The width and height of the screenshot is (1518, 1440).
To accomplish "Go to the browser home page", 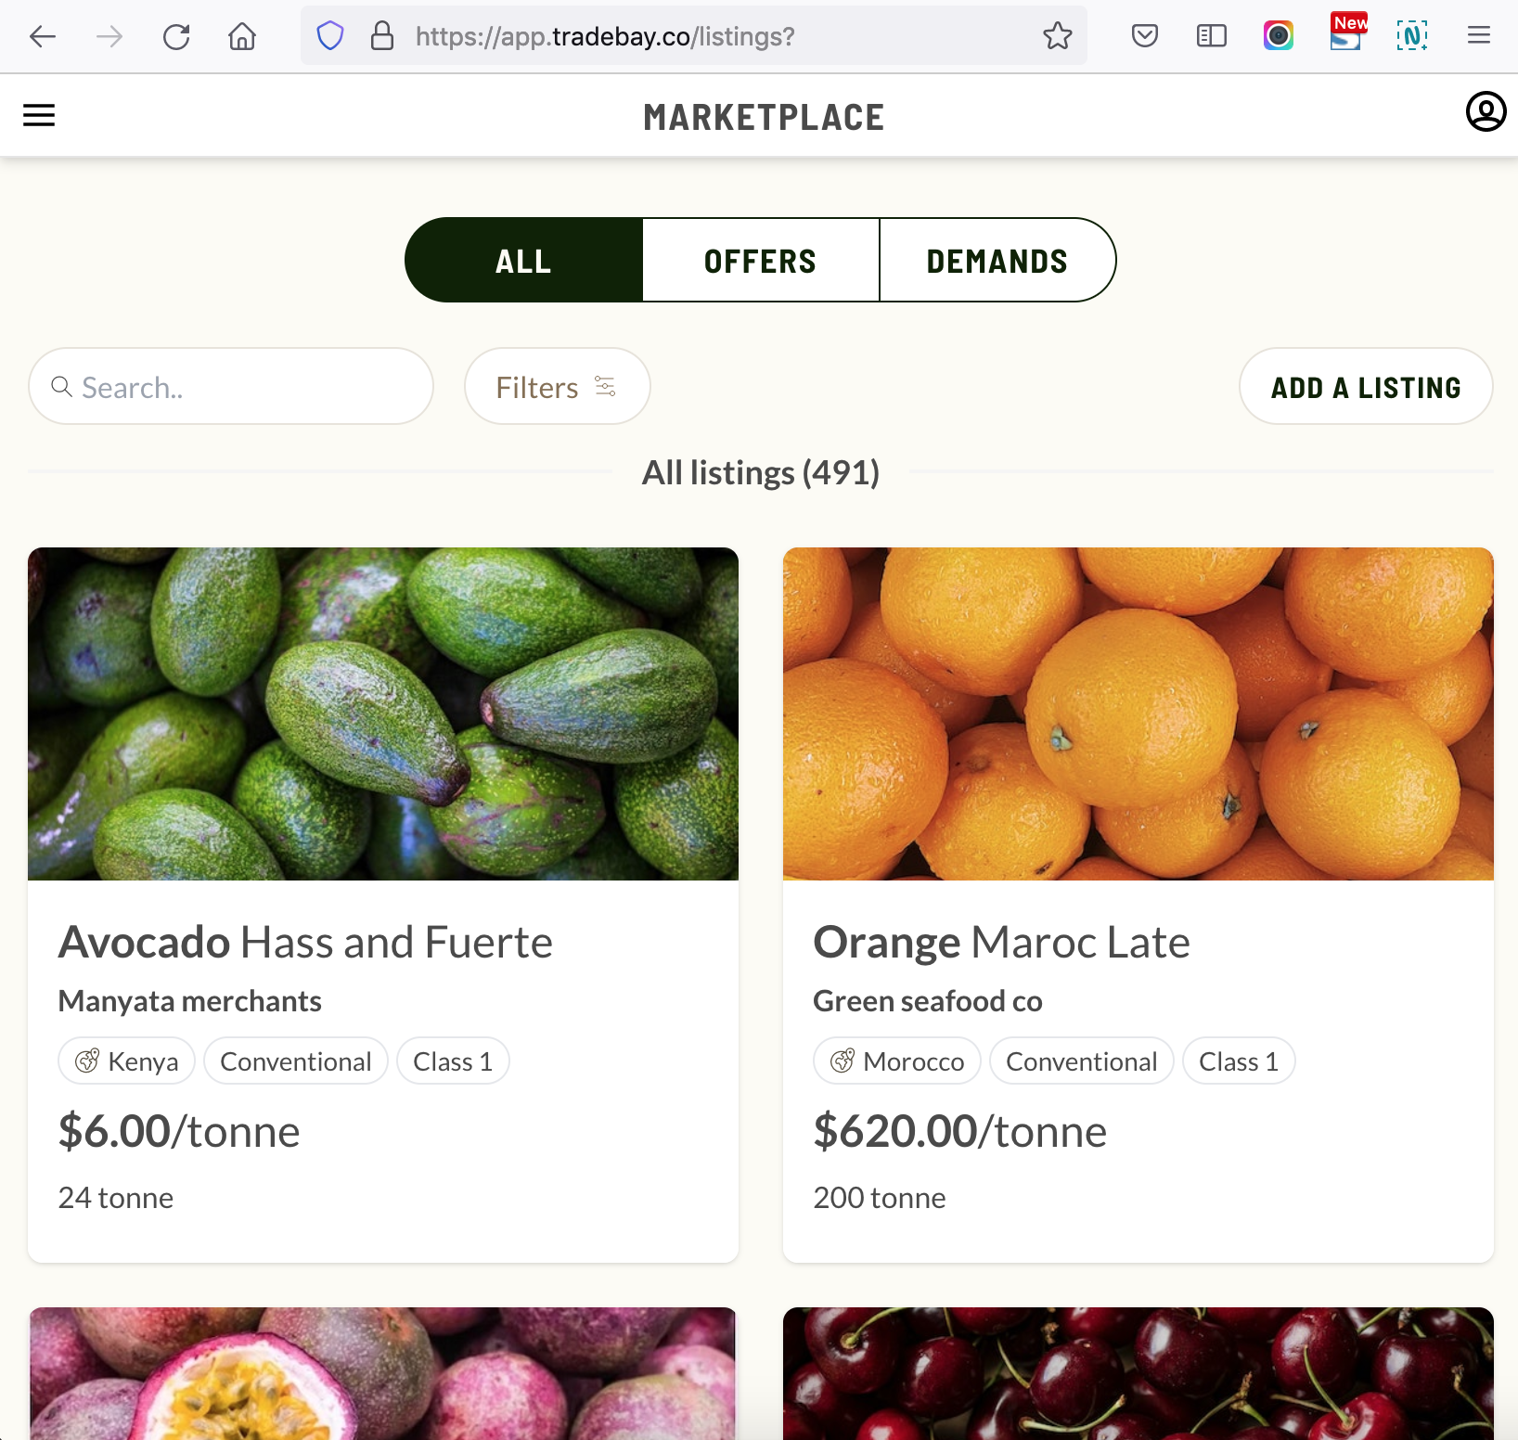I will pos(242,36).
